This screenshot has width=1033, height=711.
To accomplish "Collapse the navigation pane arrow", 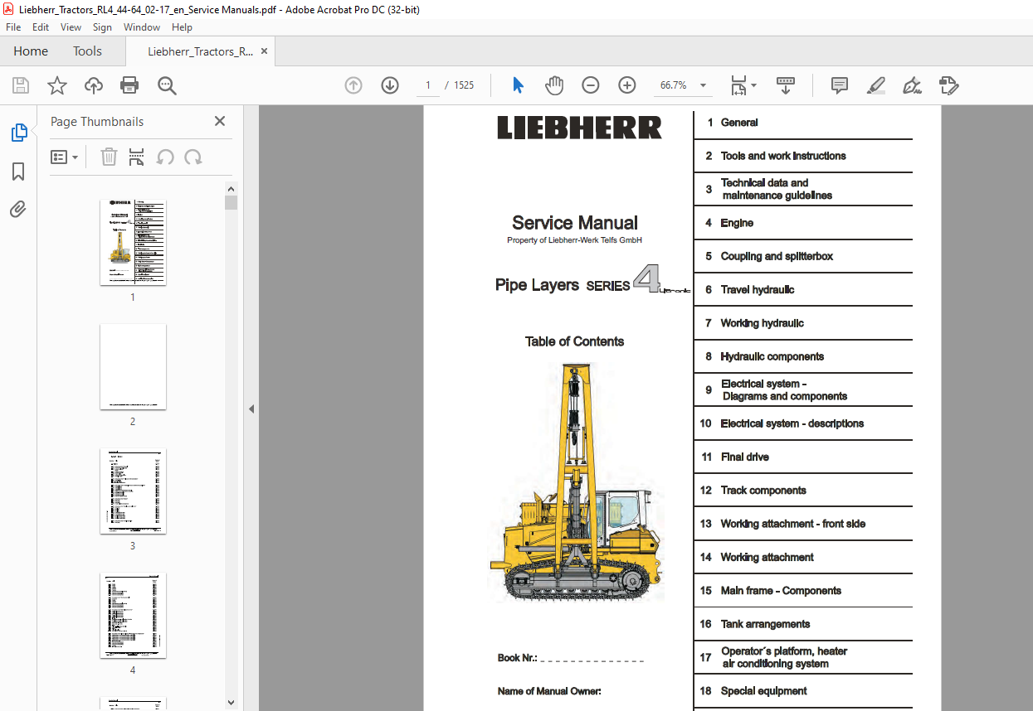I will click(251, 409).
